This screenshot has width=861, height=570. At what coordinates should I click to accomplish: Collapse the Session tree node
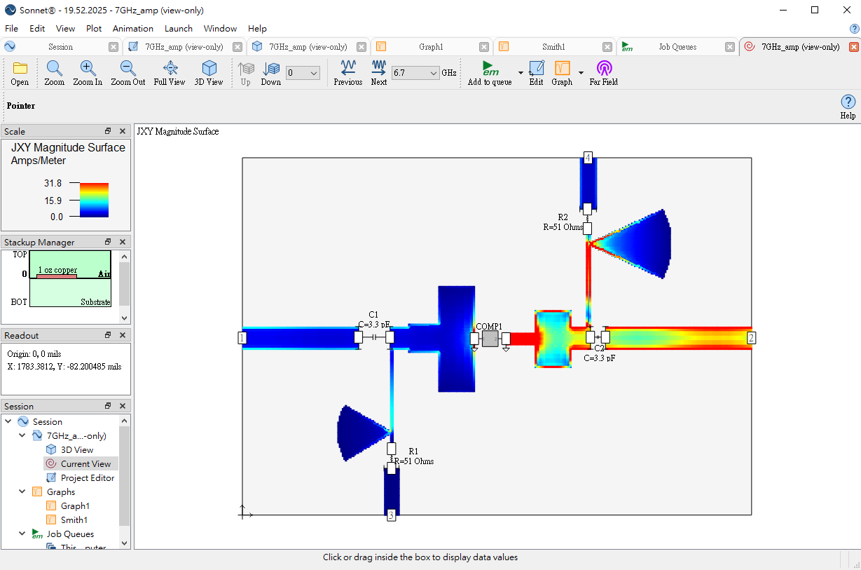[x=8, y=421]
